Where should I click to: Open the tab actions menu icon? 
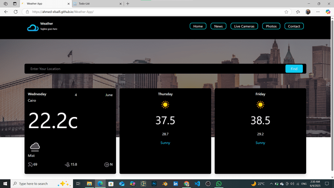coord(15,4)
